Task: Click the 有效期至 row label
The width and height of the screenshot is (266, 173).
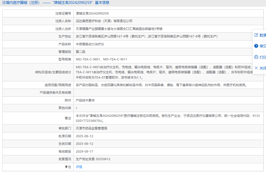Action: pos(65,151)
